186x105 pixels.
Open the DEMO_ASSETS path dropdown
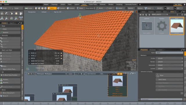pos(160,15)
